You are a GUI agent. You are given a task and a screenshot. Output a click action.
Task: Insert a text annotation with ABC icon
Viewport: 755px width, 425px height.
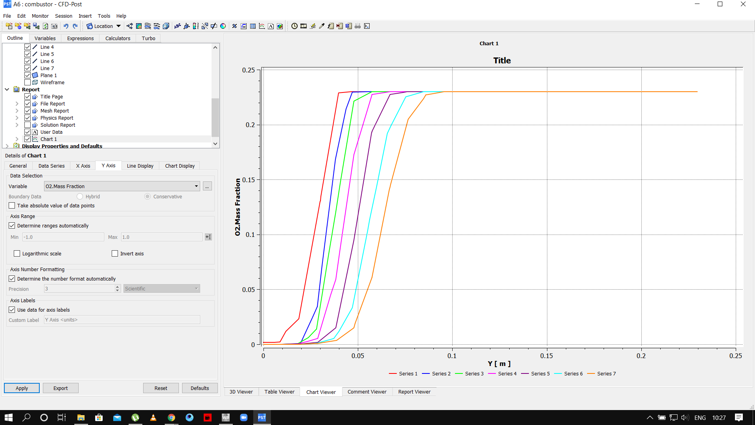click(x=178, y=26)
